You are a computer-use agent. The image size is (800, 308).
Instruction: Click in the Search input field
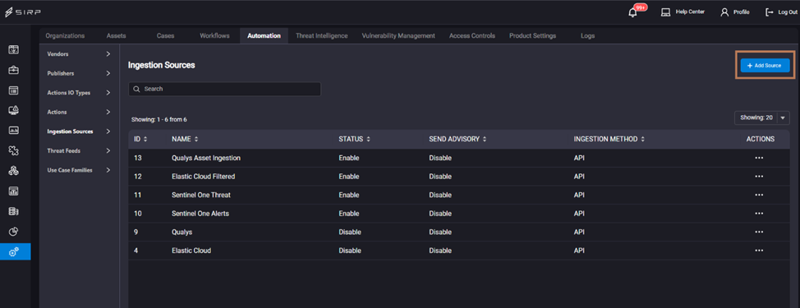(x=224, y=89)
